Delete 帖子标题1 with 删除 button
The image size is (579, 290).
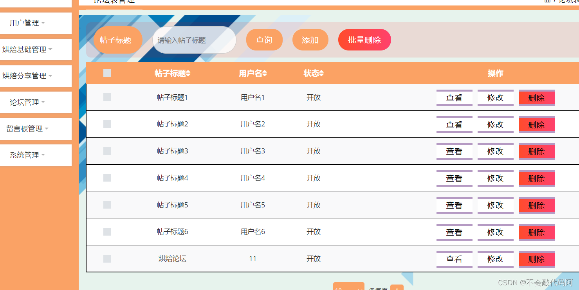pos(537,98)
